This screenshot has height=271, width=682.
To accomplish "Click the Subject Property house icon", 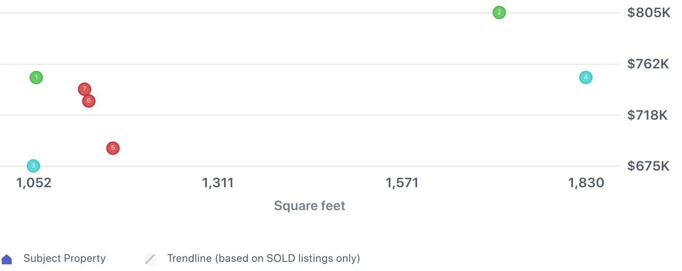I will [x=7, y=259].
